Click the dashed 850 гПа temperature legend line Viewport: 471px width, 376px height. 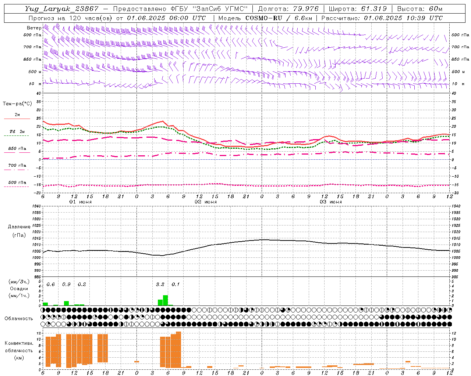coord(16,152)
